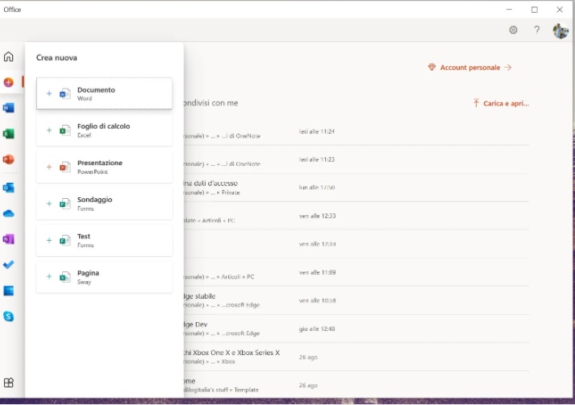Open the file in BlogItalia's stuff Template
575x405 pixels.
click(356, 385)
